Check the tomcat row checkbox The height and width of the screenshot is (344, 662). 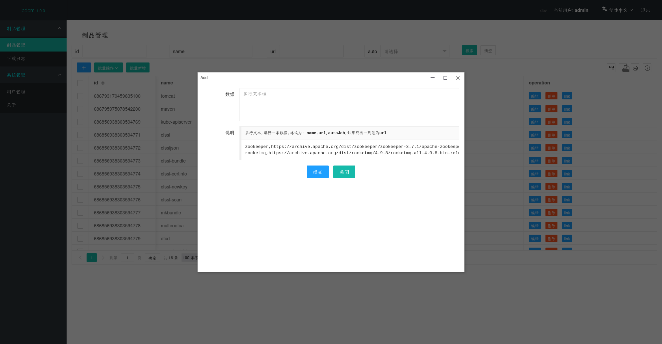click(x=80, y=96)
